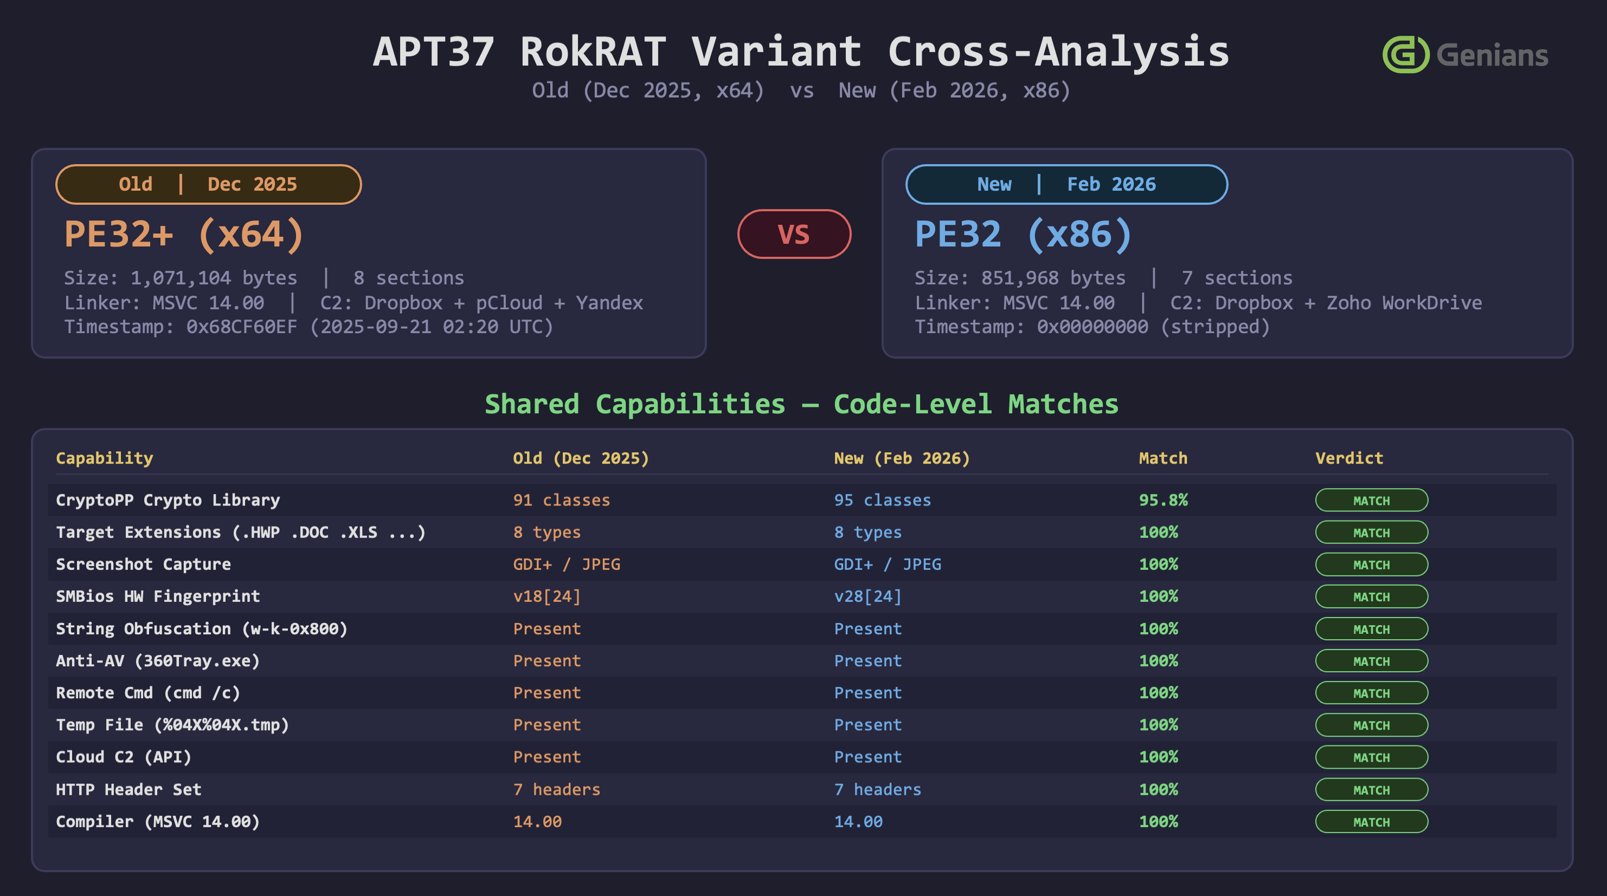Viewport: 1607px width, 896px height.
Task: Click the Capability column header
Action: click(104, 458)
